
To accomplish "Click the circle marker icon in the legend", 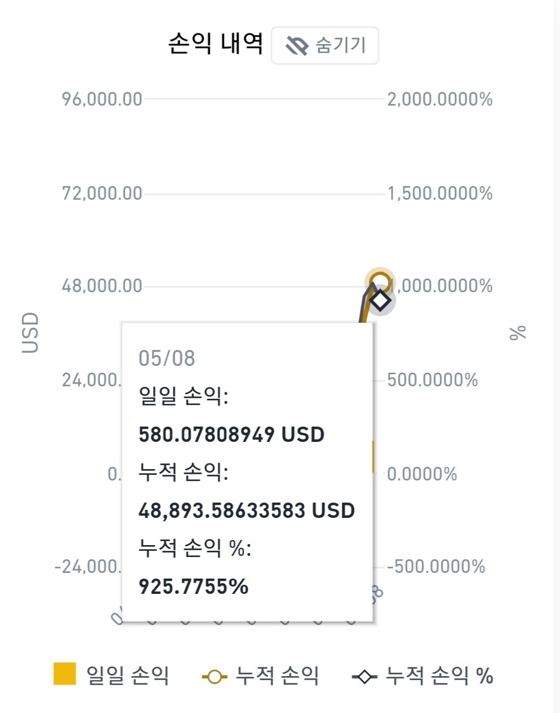I will tap(214, 677).
